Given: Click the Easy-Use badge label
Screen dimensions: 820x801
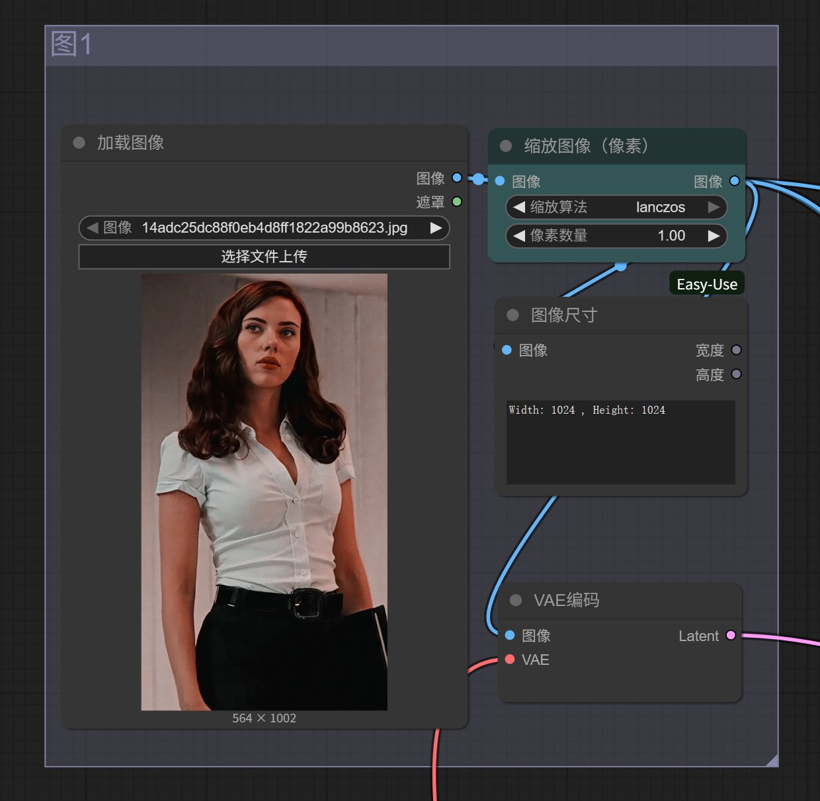Looking at the screenshot, I should (x=707, y=284).
